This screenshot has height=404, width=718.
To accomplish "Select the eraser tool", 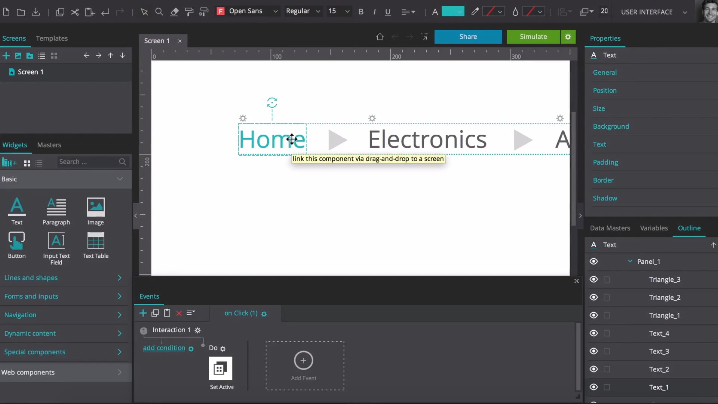I will tap(174, 12).
